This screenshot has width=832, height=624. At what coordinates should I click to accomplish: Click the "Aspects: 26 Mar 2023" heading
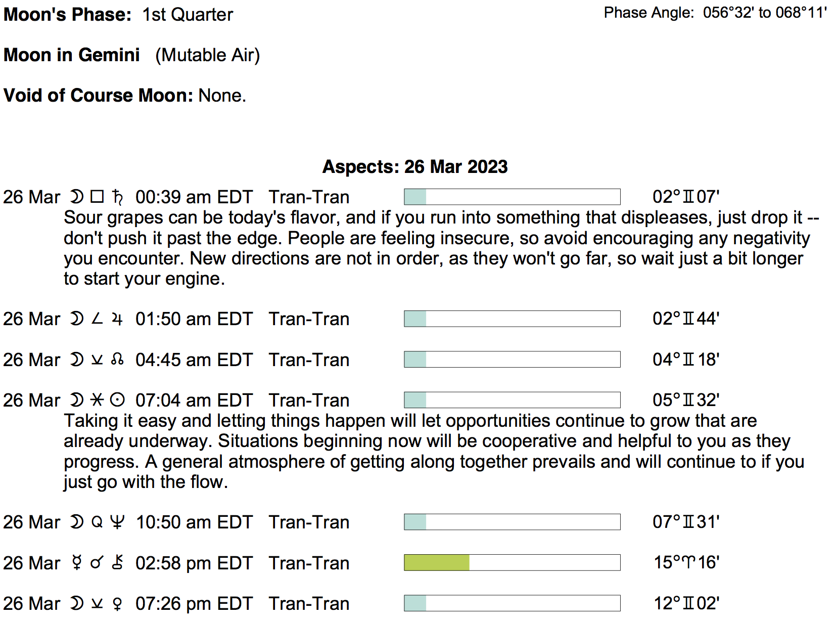(x=415, y=166)
